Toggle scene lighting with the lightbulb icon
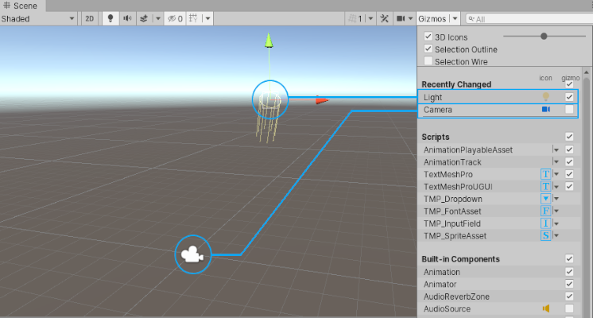The height and width of the screenshot is (318, 593). pos(110,18)
